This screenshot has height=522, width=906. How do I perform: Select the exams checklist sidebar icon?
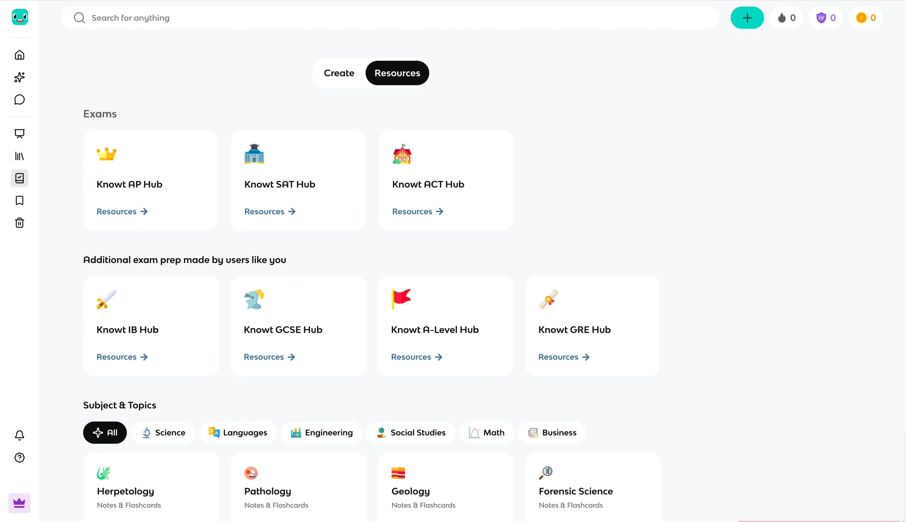[19, 178]
